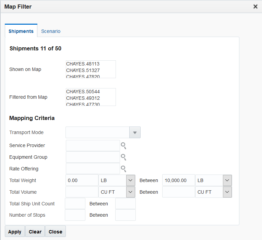The image size is (262, 240).
Task: Click the Equipment Group input field
Action: 93,157
